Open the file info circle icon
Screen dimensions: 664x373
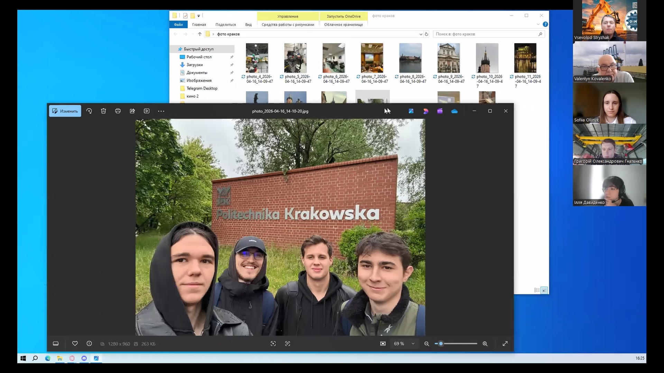point(89,344)
